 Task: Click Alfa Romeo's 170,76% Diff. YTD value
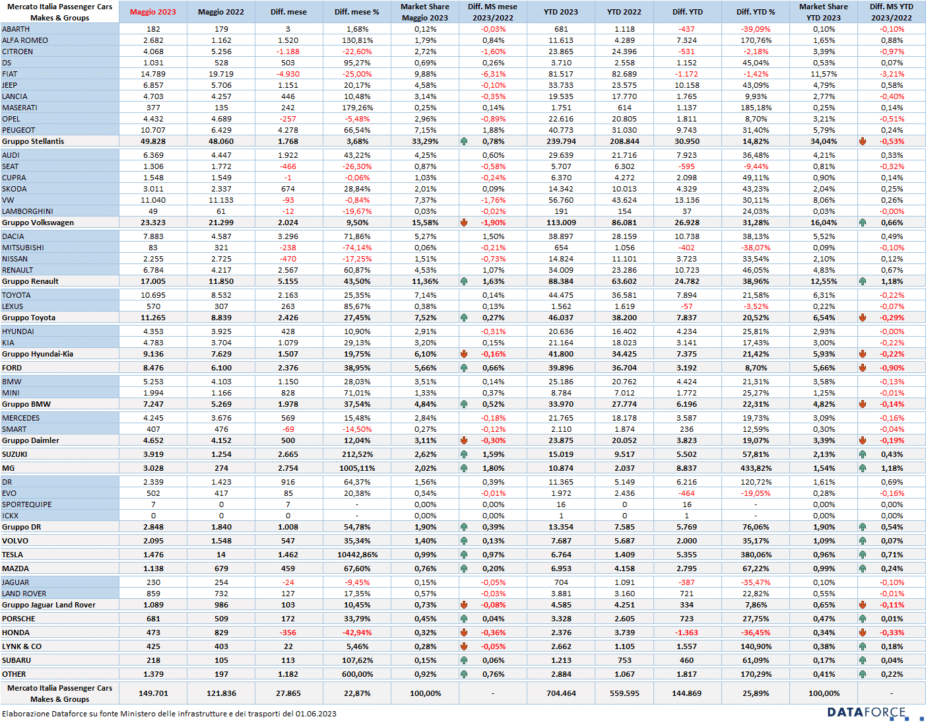[x=756, y=40]
